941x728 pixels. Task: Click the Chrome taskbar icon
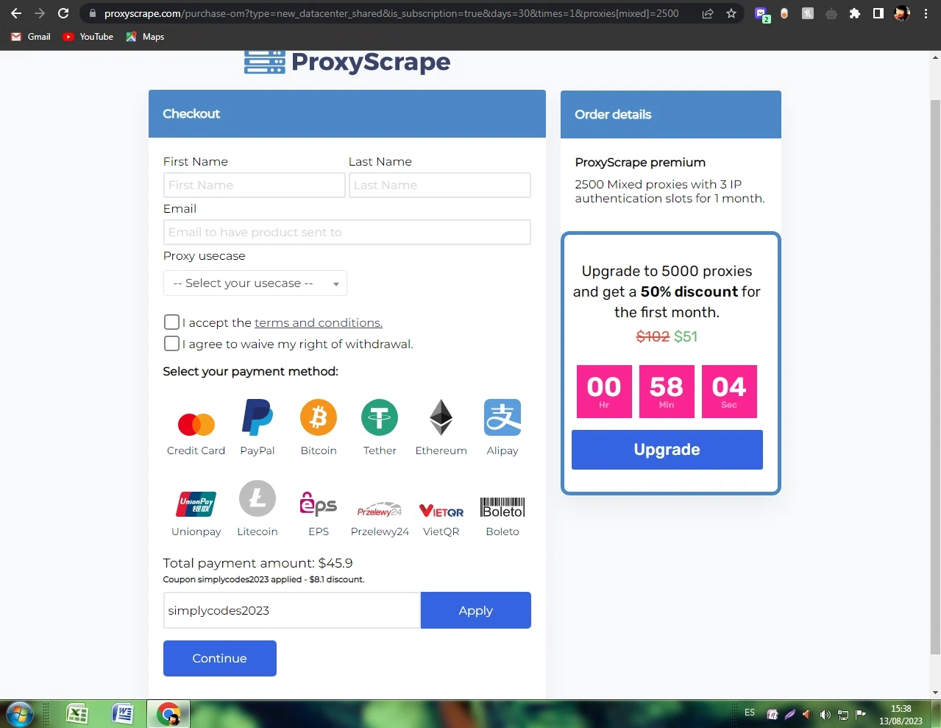[168, 714]
